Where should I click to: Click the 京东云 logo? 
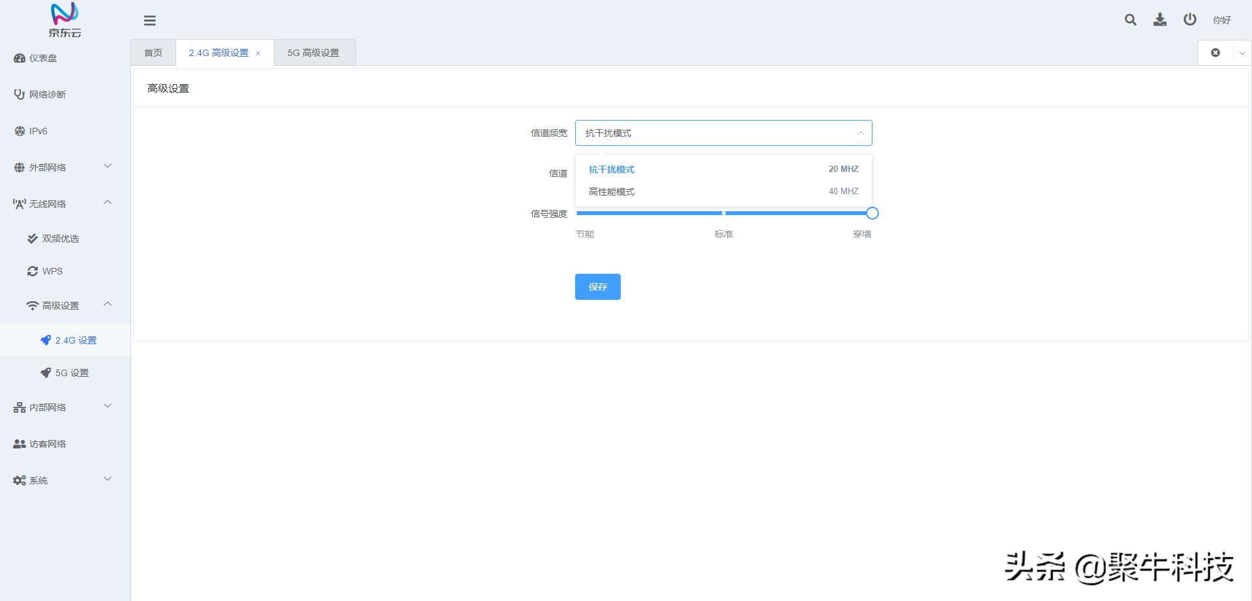(x=65, y=20)
